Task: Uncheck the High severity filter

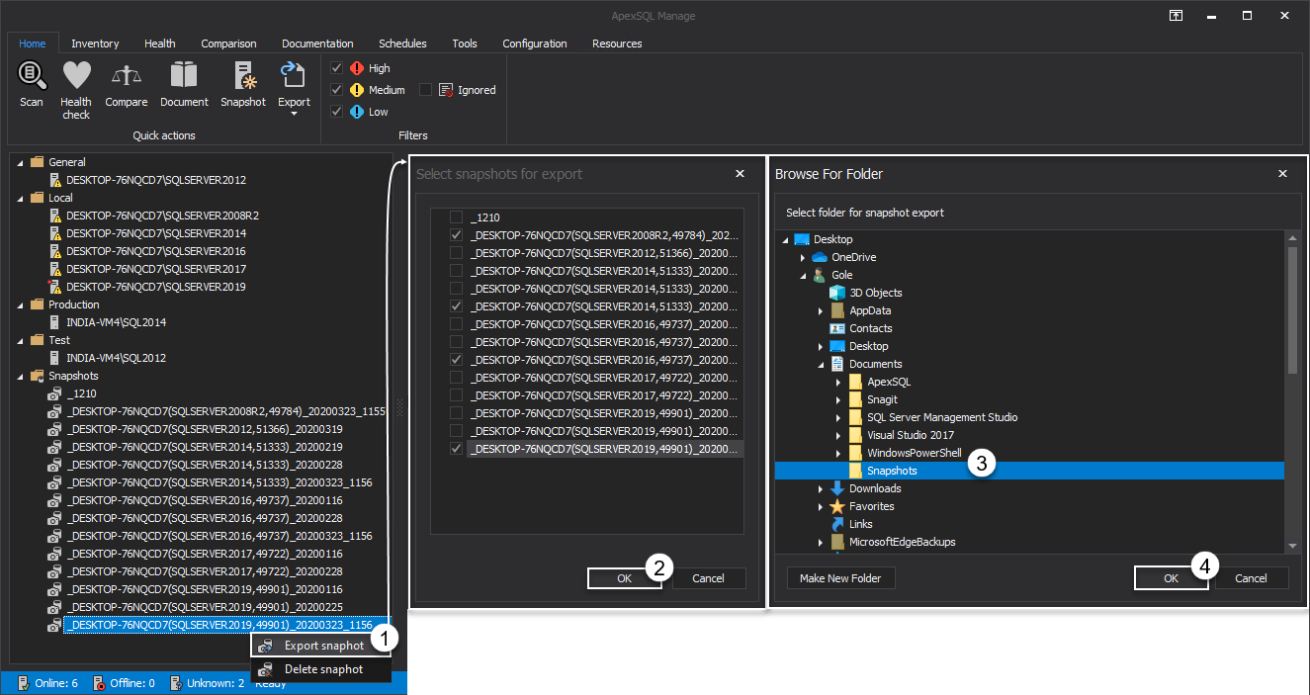Action: (x=337, y=68)
